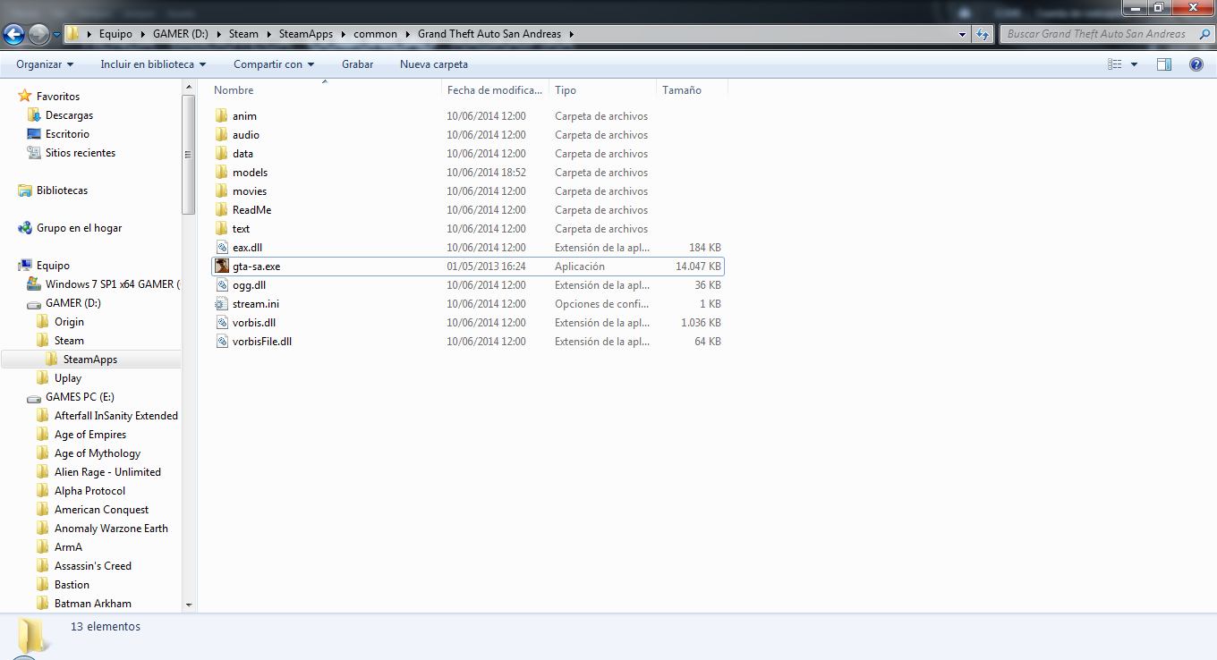Open 'Sitios recientes' in navigation pane

[80, 153]
